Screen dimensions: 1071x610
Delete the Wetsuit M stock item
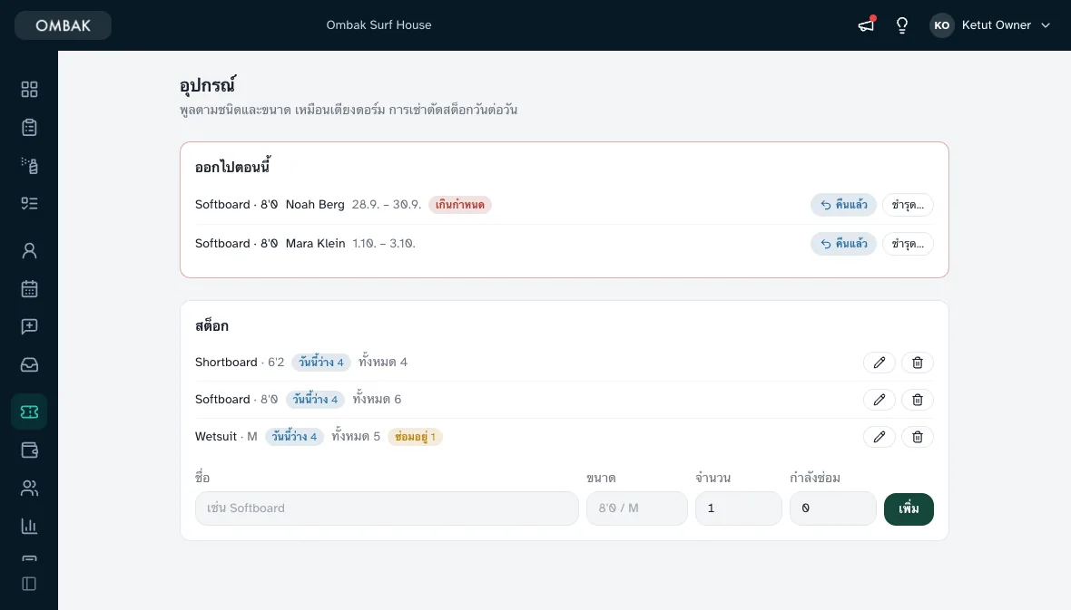coord(918,437)
